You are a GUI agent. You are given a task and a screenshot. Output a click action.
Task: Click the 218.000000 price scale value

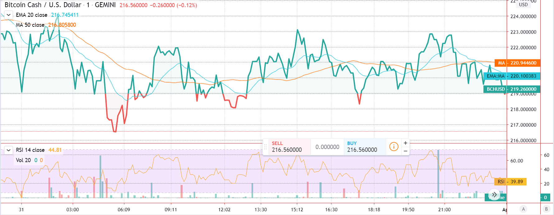tap(523, 110)
